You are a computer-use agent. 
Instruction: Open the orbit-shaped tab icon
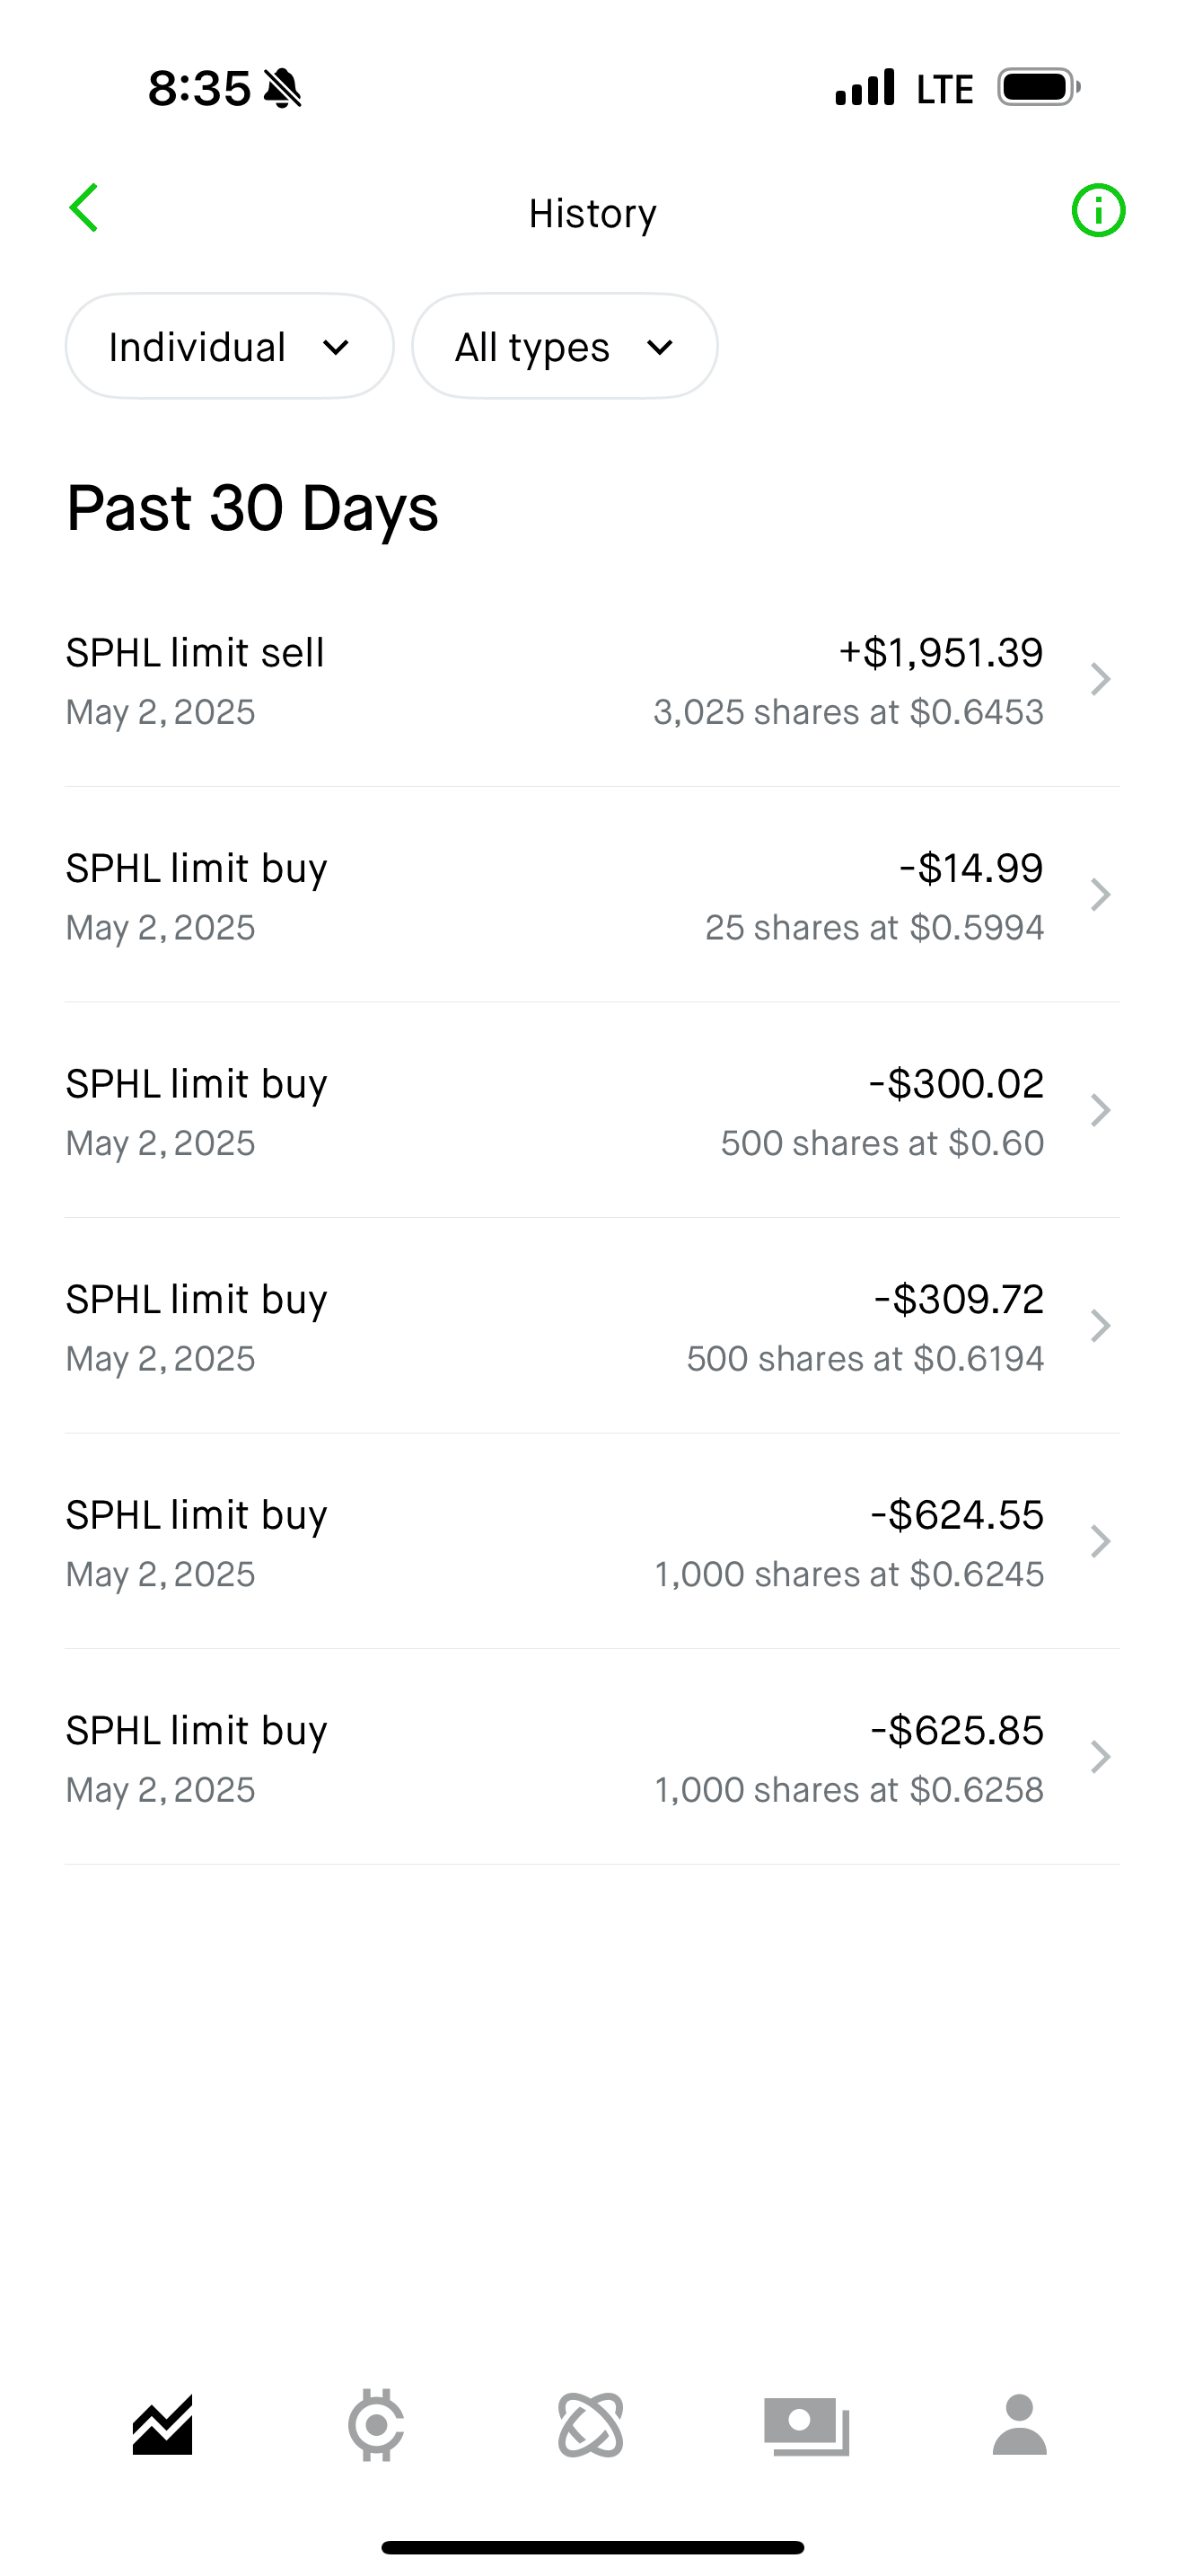[x=591, y=2425]
